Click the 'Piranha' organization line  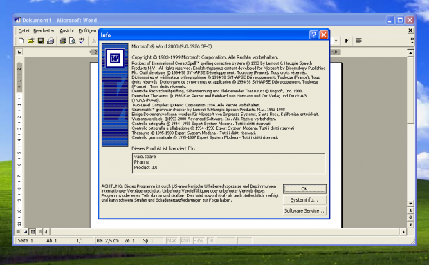click(142, 162)
